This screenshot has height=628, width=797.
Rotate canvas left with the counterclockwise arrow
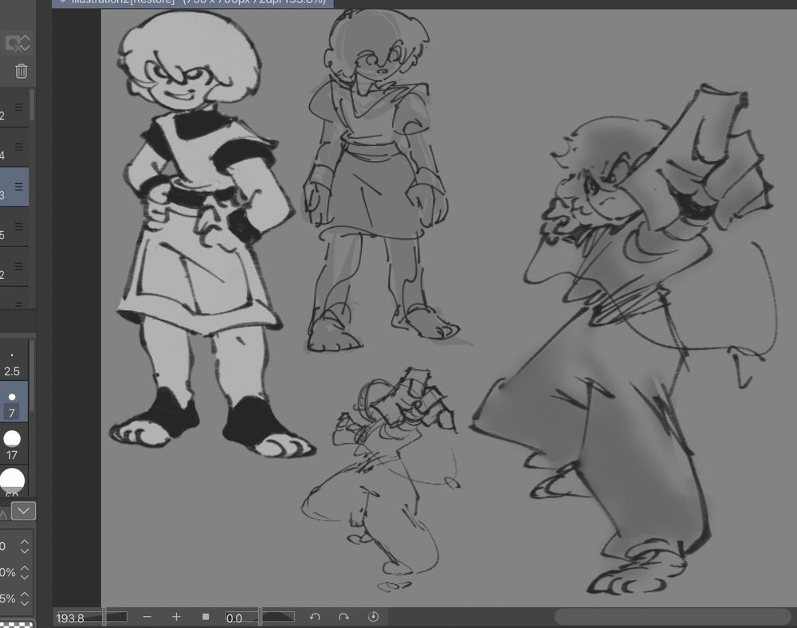point(315,617)
